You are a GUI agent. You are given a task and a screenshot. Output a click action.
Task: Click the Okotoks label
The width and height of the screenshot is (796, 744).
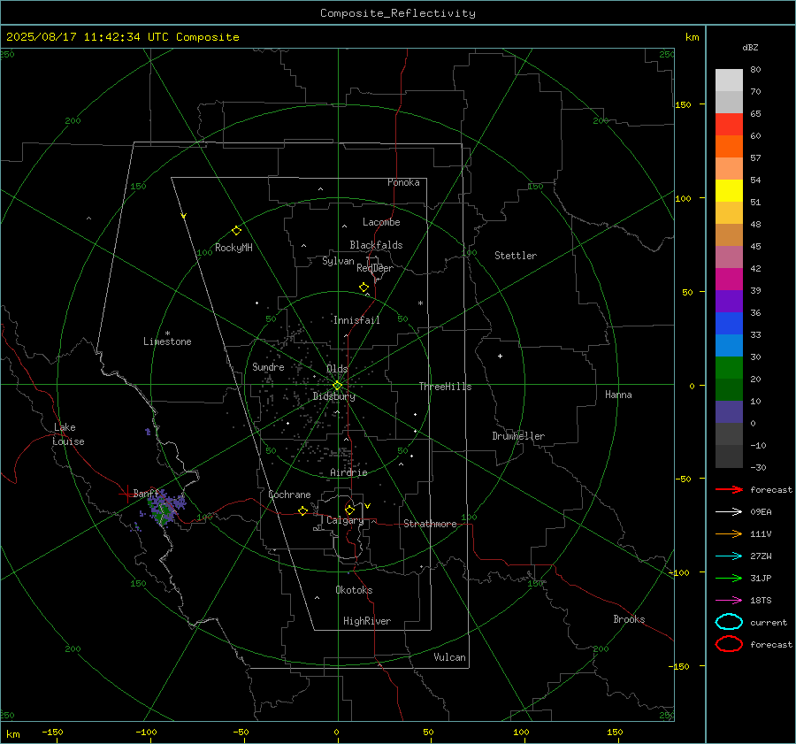(x=354, y=590)
